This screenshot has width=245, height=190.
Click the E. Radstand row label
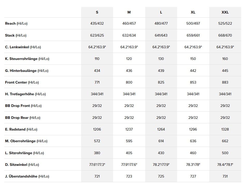pyautogui.click(x=21, y=129)
